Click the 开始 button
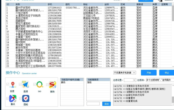Screen dimensions: 174x110 click(x=149, y=73)
